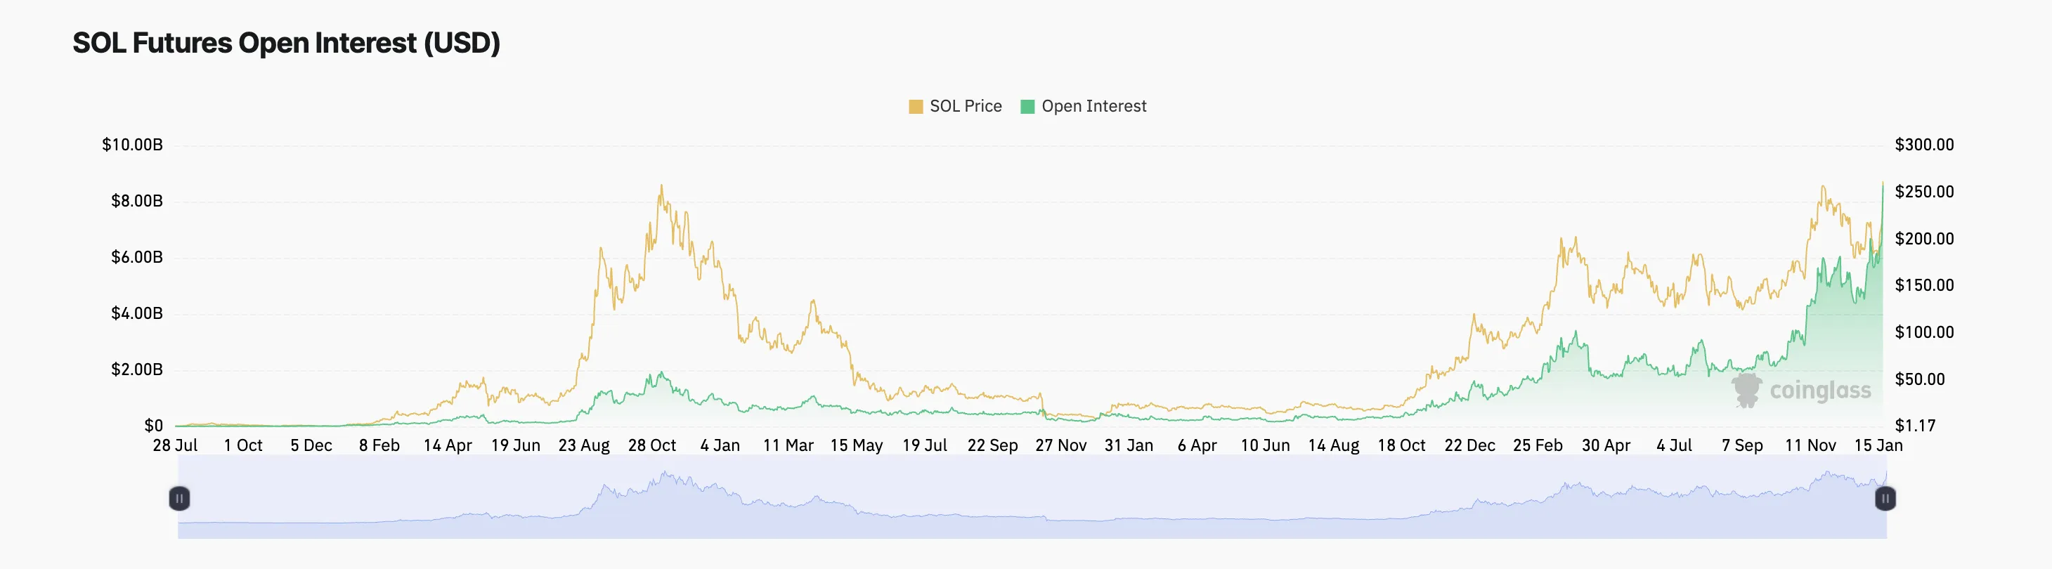Click the 28 Jul date axis label

click(x=175, y=445)
